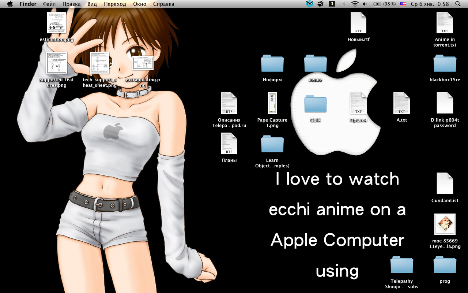Image resolution: width=468 pixels, height=293 pixels.
Task: Select the Page Capture 1.png file
Action: click(x=272, y=103)
